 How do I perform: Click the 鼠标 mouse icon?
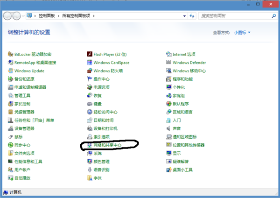pos(11,137)
